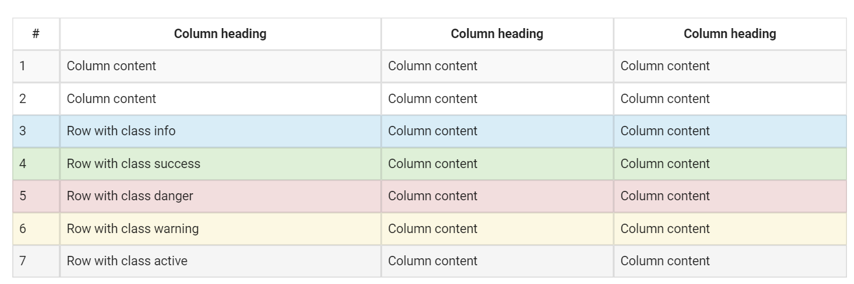Click the row number 4 cell
Image resolution: width=854 pixels, height=284 pixels.
[x=36, y=164]
